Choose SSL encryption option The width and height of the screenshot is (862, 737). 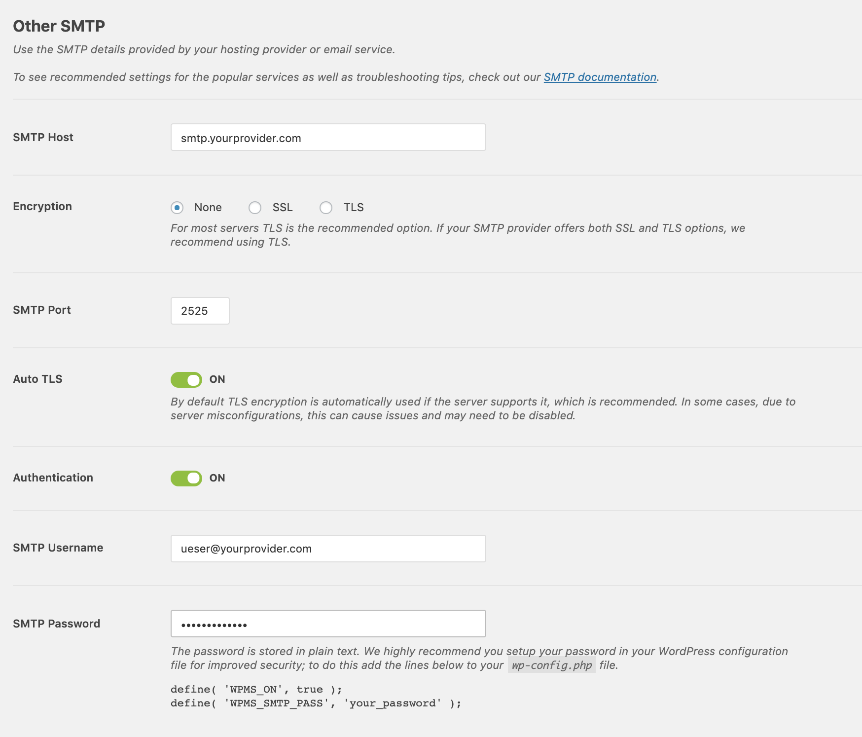coord(255,208)
